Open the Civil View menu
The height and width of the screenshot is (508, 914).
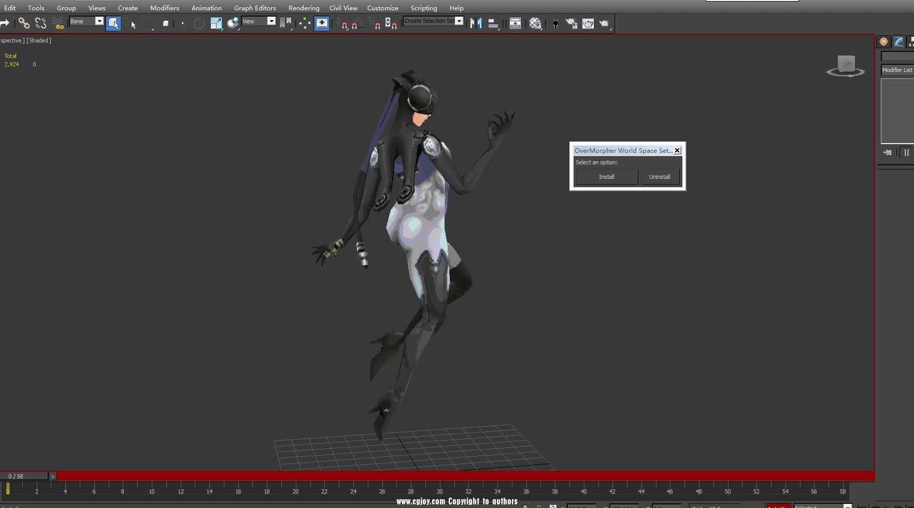click(343, 8)
